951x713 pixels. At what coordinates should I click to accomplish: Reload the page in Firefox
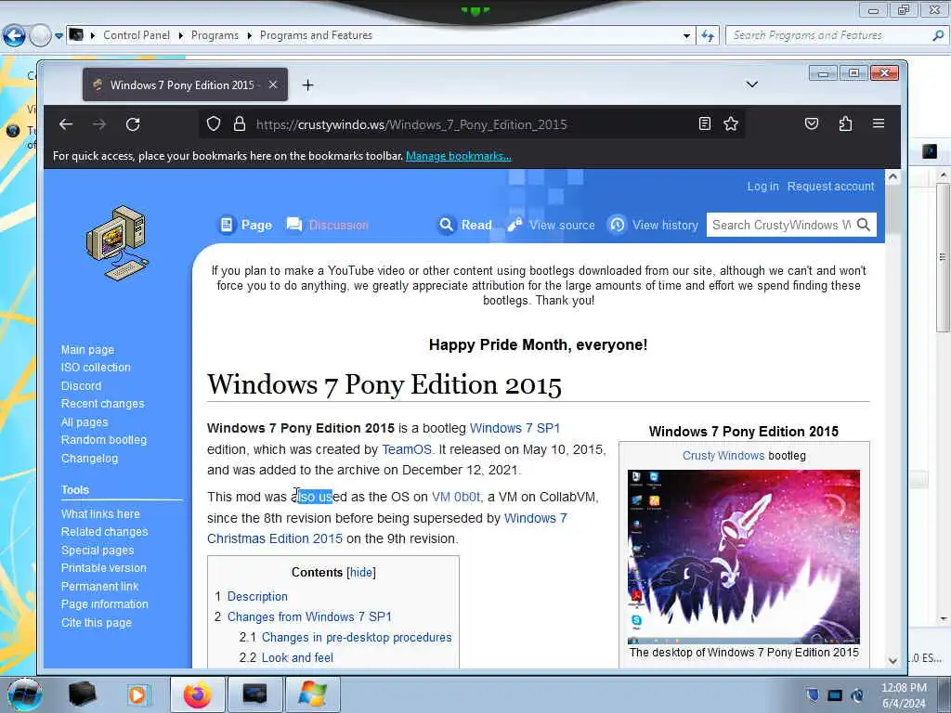(133, 124)
